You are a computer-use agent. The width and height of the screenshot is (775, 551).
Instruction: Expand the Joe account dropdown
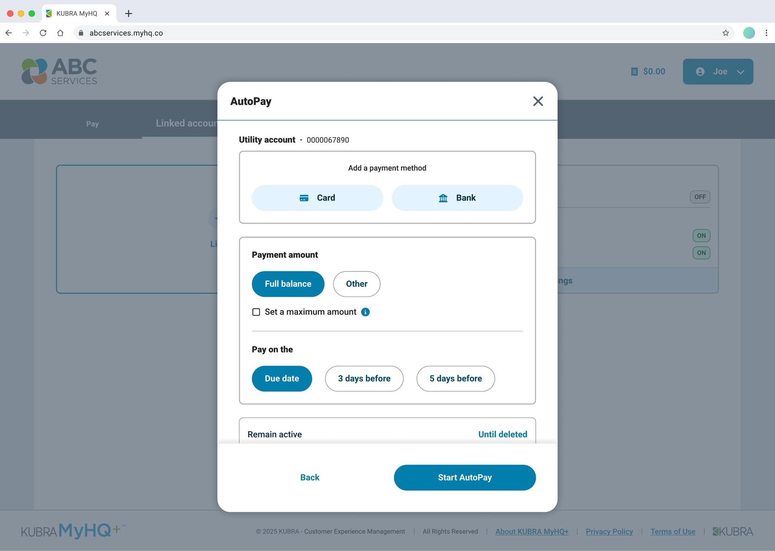718,72
